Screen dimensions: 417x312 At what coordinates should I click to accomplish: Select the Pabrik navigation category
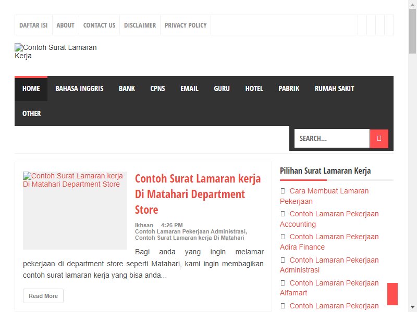(289, 88)
